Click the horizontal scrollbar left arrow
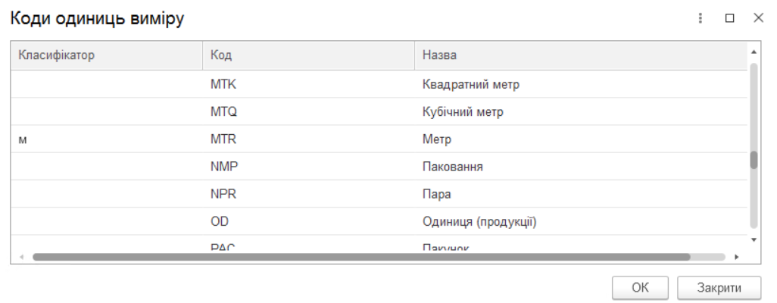The image size is (777, 303). 21,257
